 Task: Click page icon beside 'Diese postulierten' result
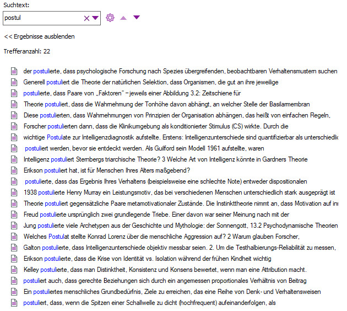(x=14, y=115)
